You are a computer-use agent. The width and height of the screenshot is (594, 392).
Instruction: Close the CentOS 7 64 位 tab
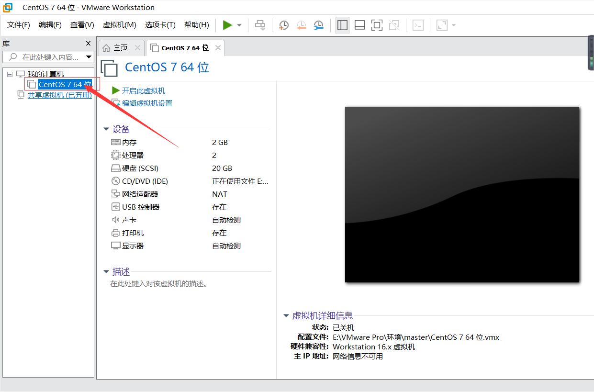[x=218, y=48]
